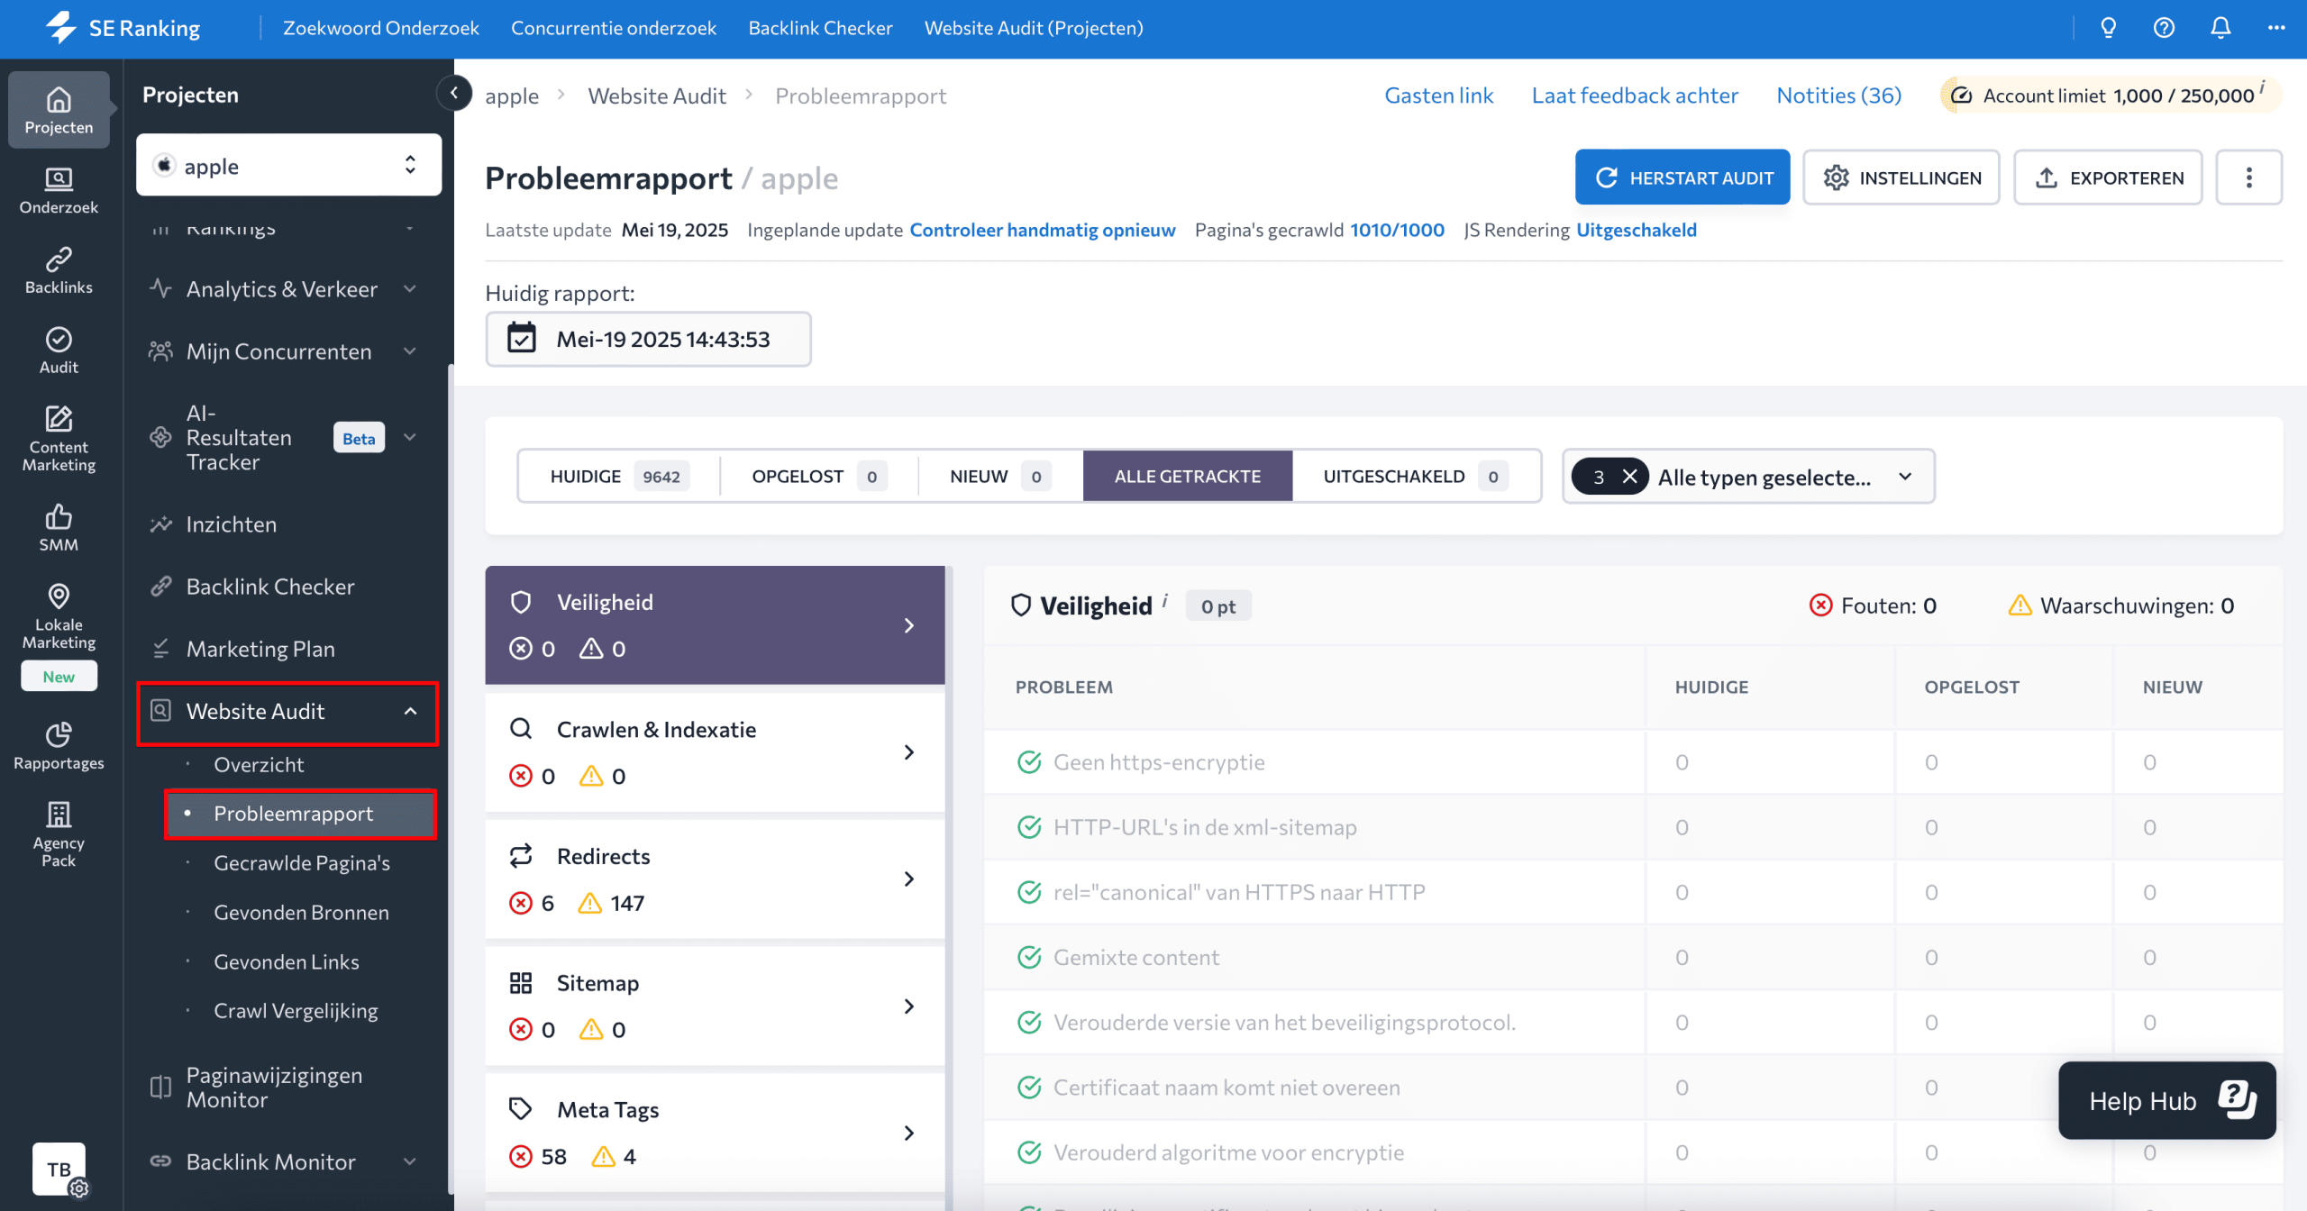The height and width of the screenshot is (1211, 2307).
Task: Switch to HUIDIGE tab
Action: 619,477
